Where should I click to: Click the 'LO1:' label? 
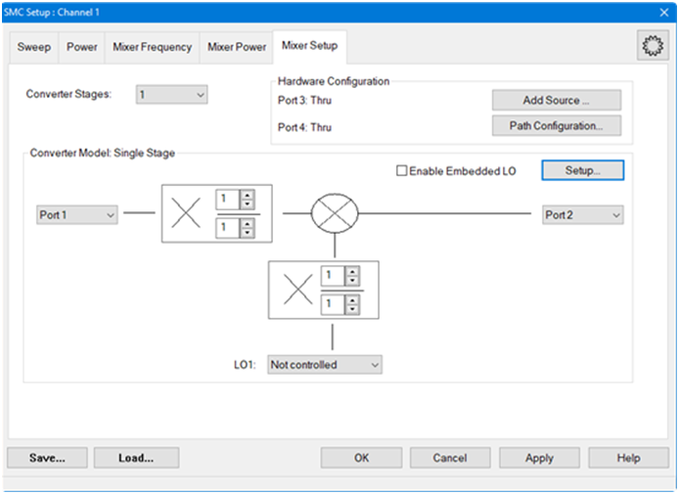245,365
